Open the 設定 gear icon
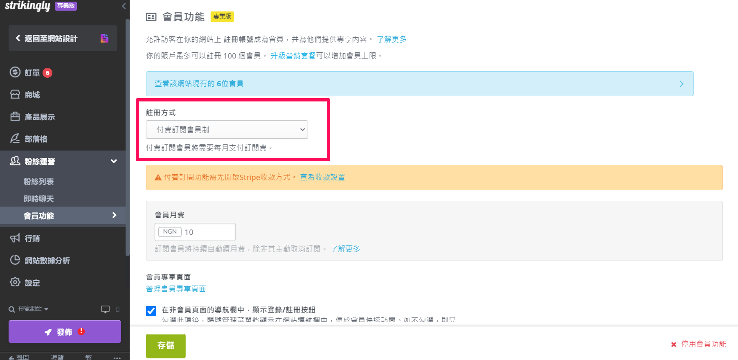The image size is (738, 360). tap(15, 282)
